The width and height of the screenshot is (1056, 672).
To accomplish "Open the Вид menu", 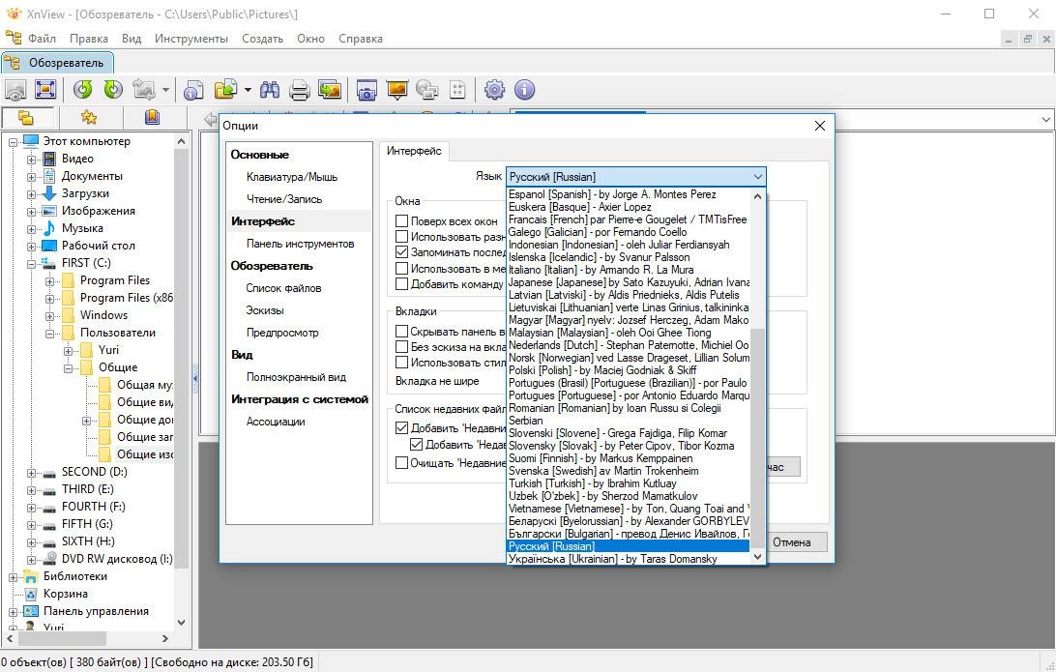I will coord(132,39).
